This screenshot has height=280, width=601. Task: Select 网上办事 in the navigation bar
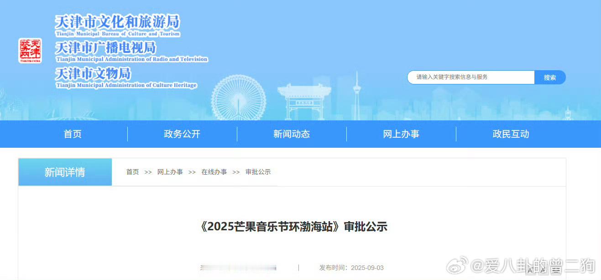pos(401,134)
